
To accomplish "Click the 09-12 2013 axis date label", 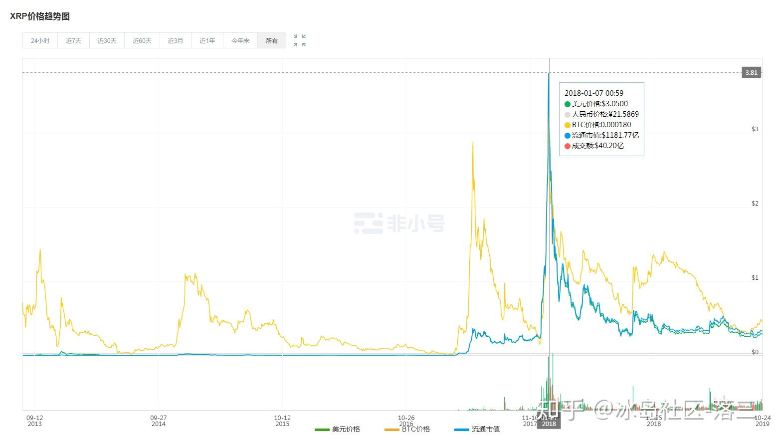I will click(34, 421).
